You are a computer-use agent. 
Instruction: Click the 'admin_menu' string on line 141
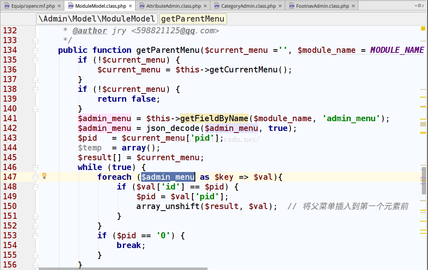(351, 118)
